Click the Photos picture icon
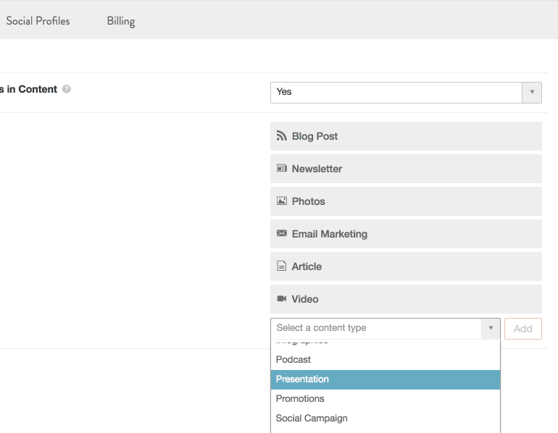The height and width of the screenshot is (433, 558). [282, 201]
